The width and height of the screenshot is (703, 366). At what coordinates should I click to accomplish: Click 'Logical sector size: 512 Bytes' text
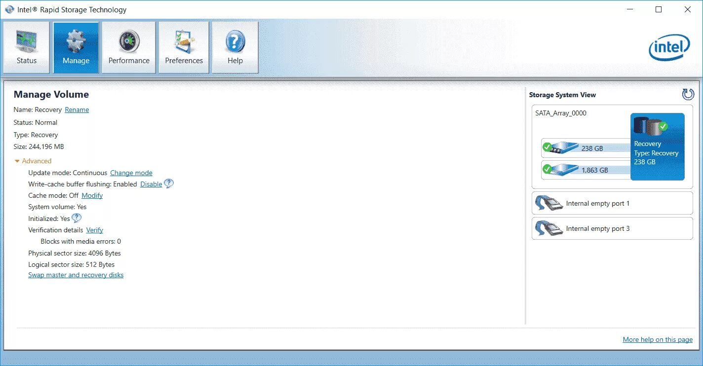click(72, 264)
